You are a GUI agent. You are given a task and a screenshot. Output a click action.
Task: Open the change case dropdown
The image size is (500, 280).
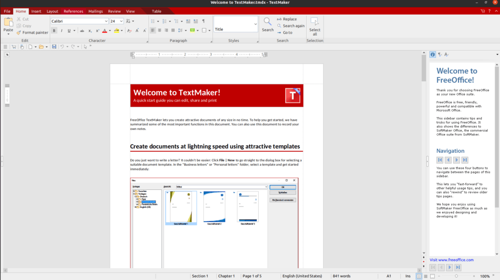[x=130, y=21]
